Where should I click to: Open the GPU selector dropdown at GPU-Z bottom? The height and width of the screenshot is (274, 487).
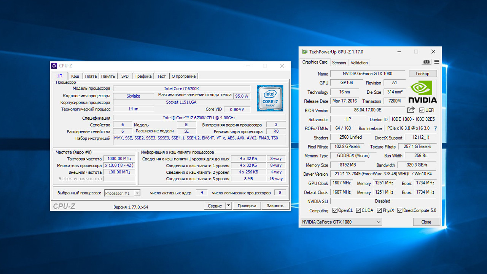(341, 222)
